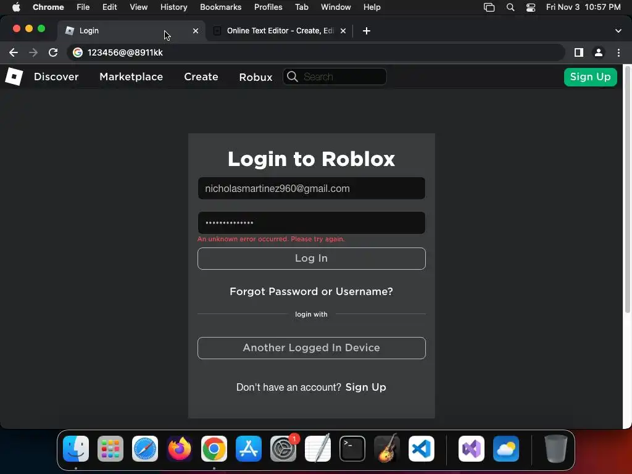Screen dimensions: 632x474
Task: Open the Apple menu
Action: 16,7
